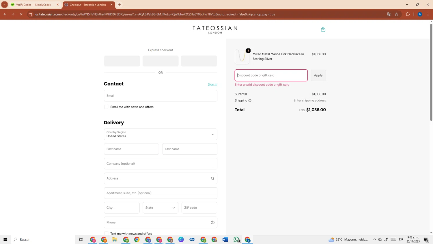433x244 pixels.
Task: Open WhatsApp from the taskbar
Action: [237, 239]
